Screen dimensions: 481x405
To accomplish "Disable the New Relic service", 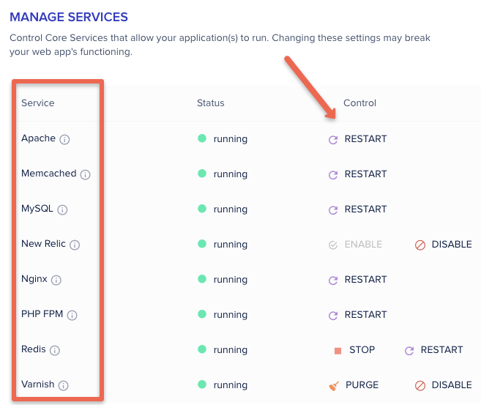I will tap(443, 245).
